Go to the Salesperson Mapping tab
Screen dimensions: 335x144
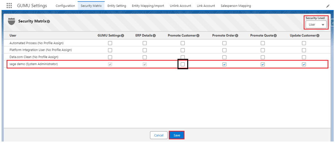tap(235, 6)
